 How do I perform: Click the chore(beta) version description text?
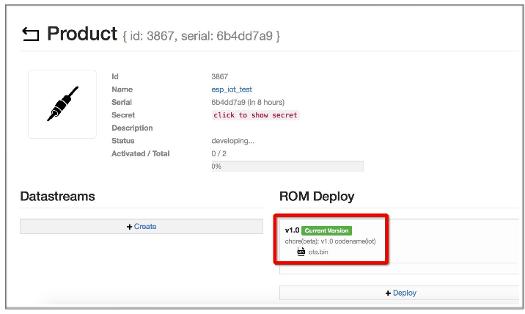click(x=330, y=241)
